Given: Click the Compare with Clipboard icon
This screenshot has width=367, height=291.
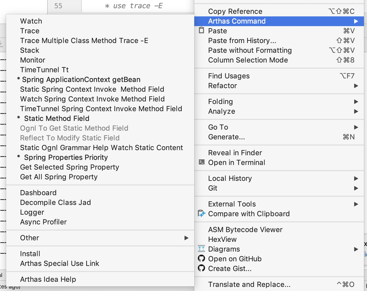Looking at the screenshot, I should point(202,213).
